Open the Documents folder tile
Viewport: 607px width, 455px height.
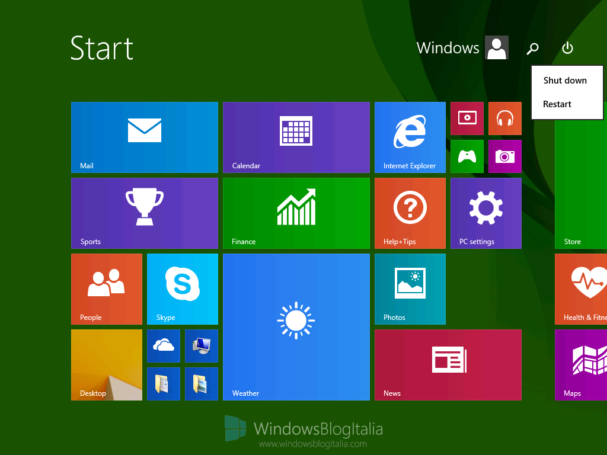[164, 384]
